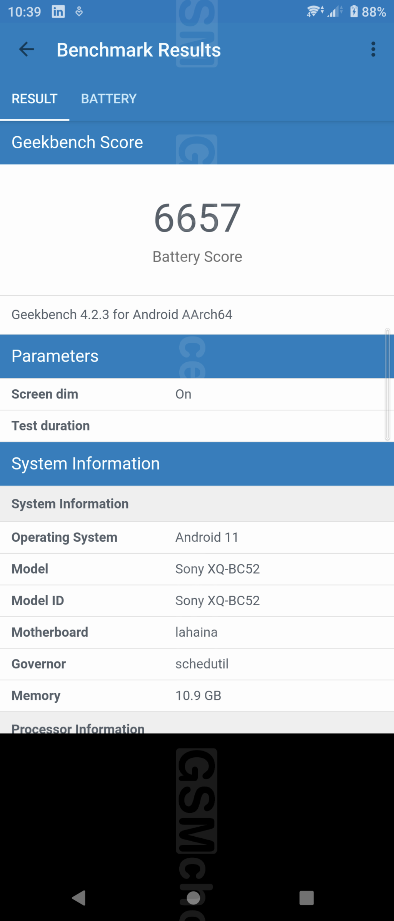
Task: Tap the Screen dim parameter row
Action: pyautogui.click(x=192, y=394)
